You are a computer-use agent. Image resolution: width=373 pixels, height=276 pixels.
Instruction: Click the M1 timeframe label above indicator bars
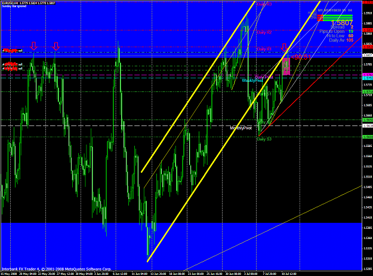[320, 11]
